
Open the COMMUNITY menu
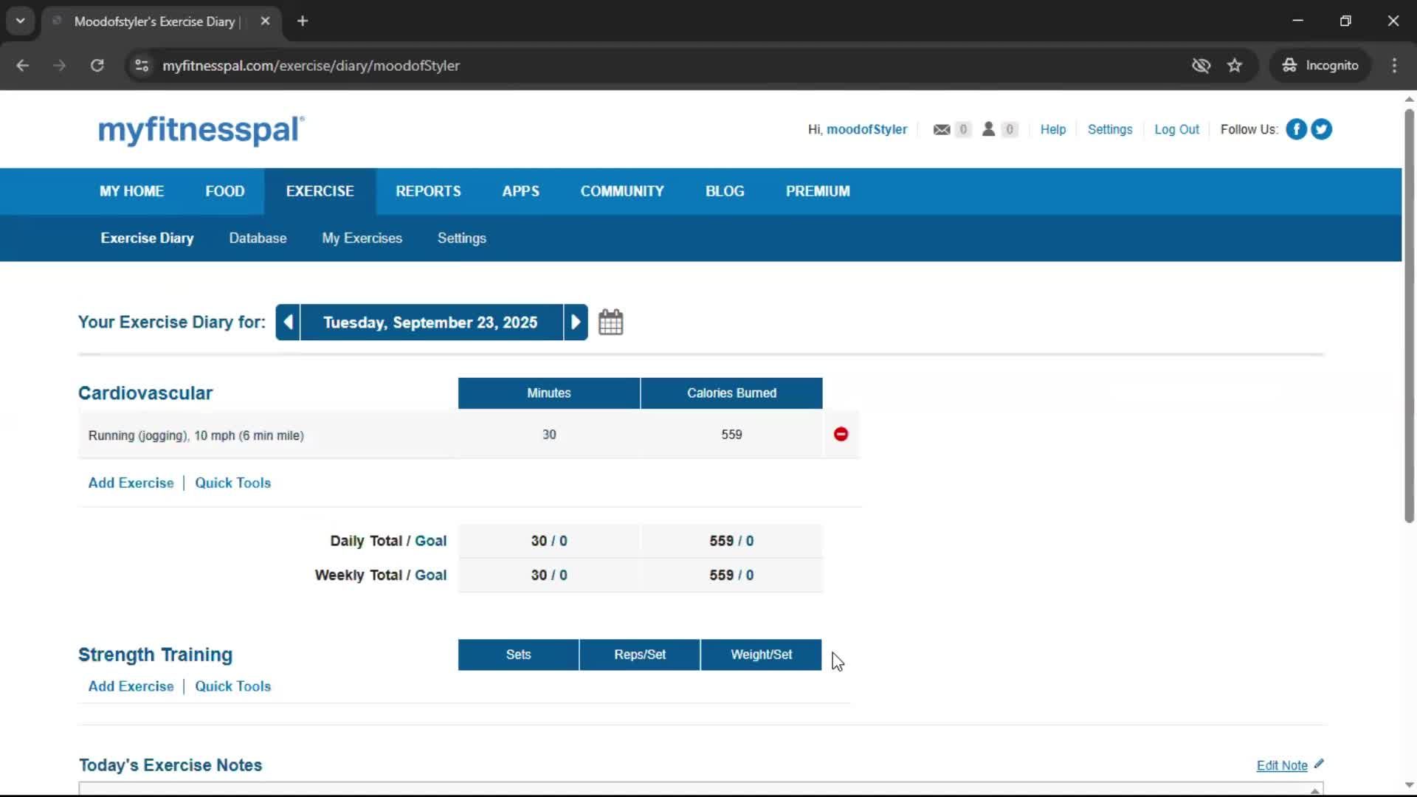pos(622,191)
